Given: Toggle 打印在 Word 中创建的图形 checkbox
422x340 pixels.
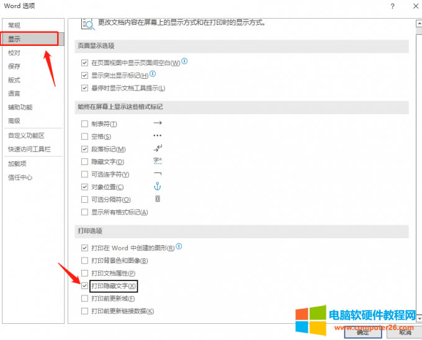Looking at the screenshot, I should [84, 248].
